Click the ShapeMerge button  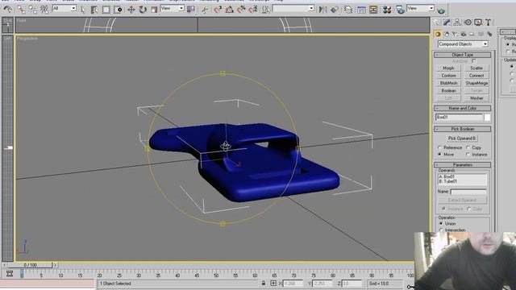[x=476, y=83]
